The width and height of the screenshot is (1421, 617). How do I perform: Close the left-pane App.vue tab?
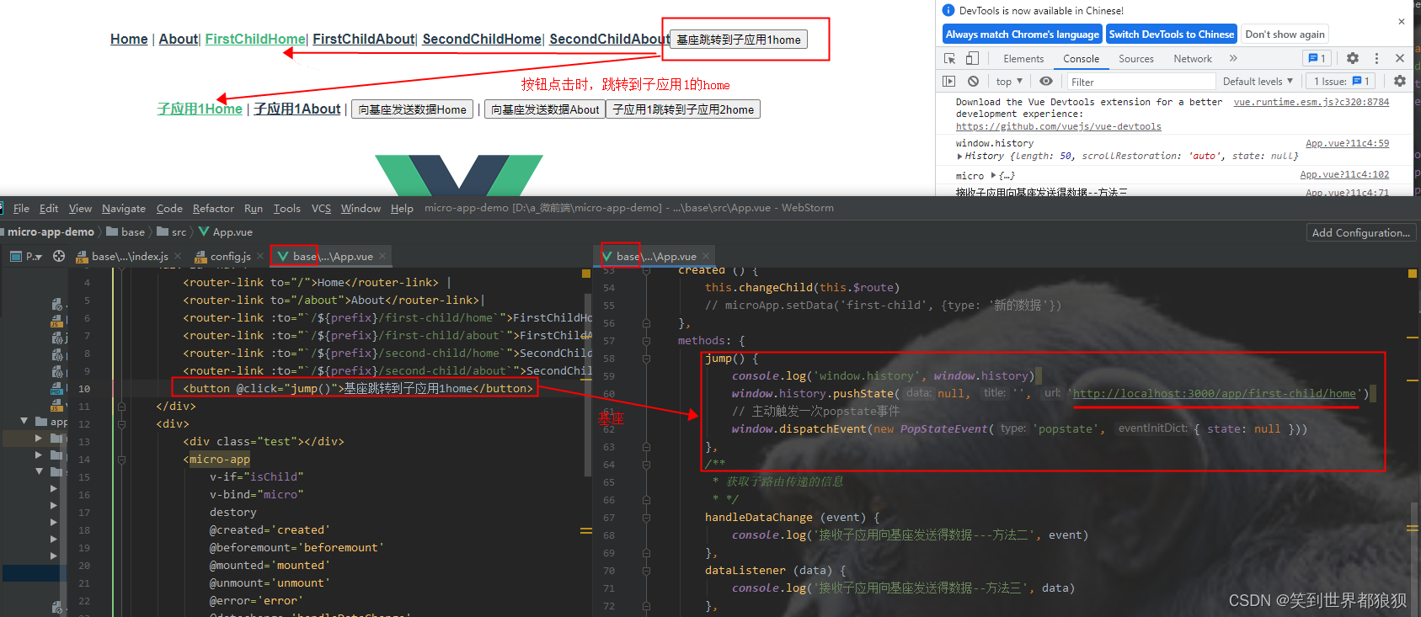point(382,257)
